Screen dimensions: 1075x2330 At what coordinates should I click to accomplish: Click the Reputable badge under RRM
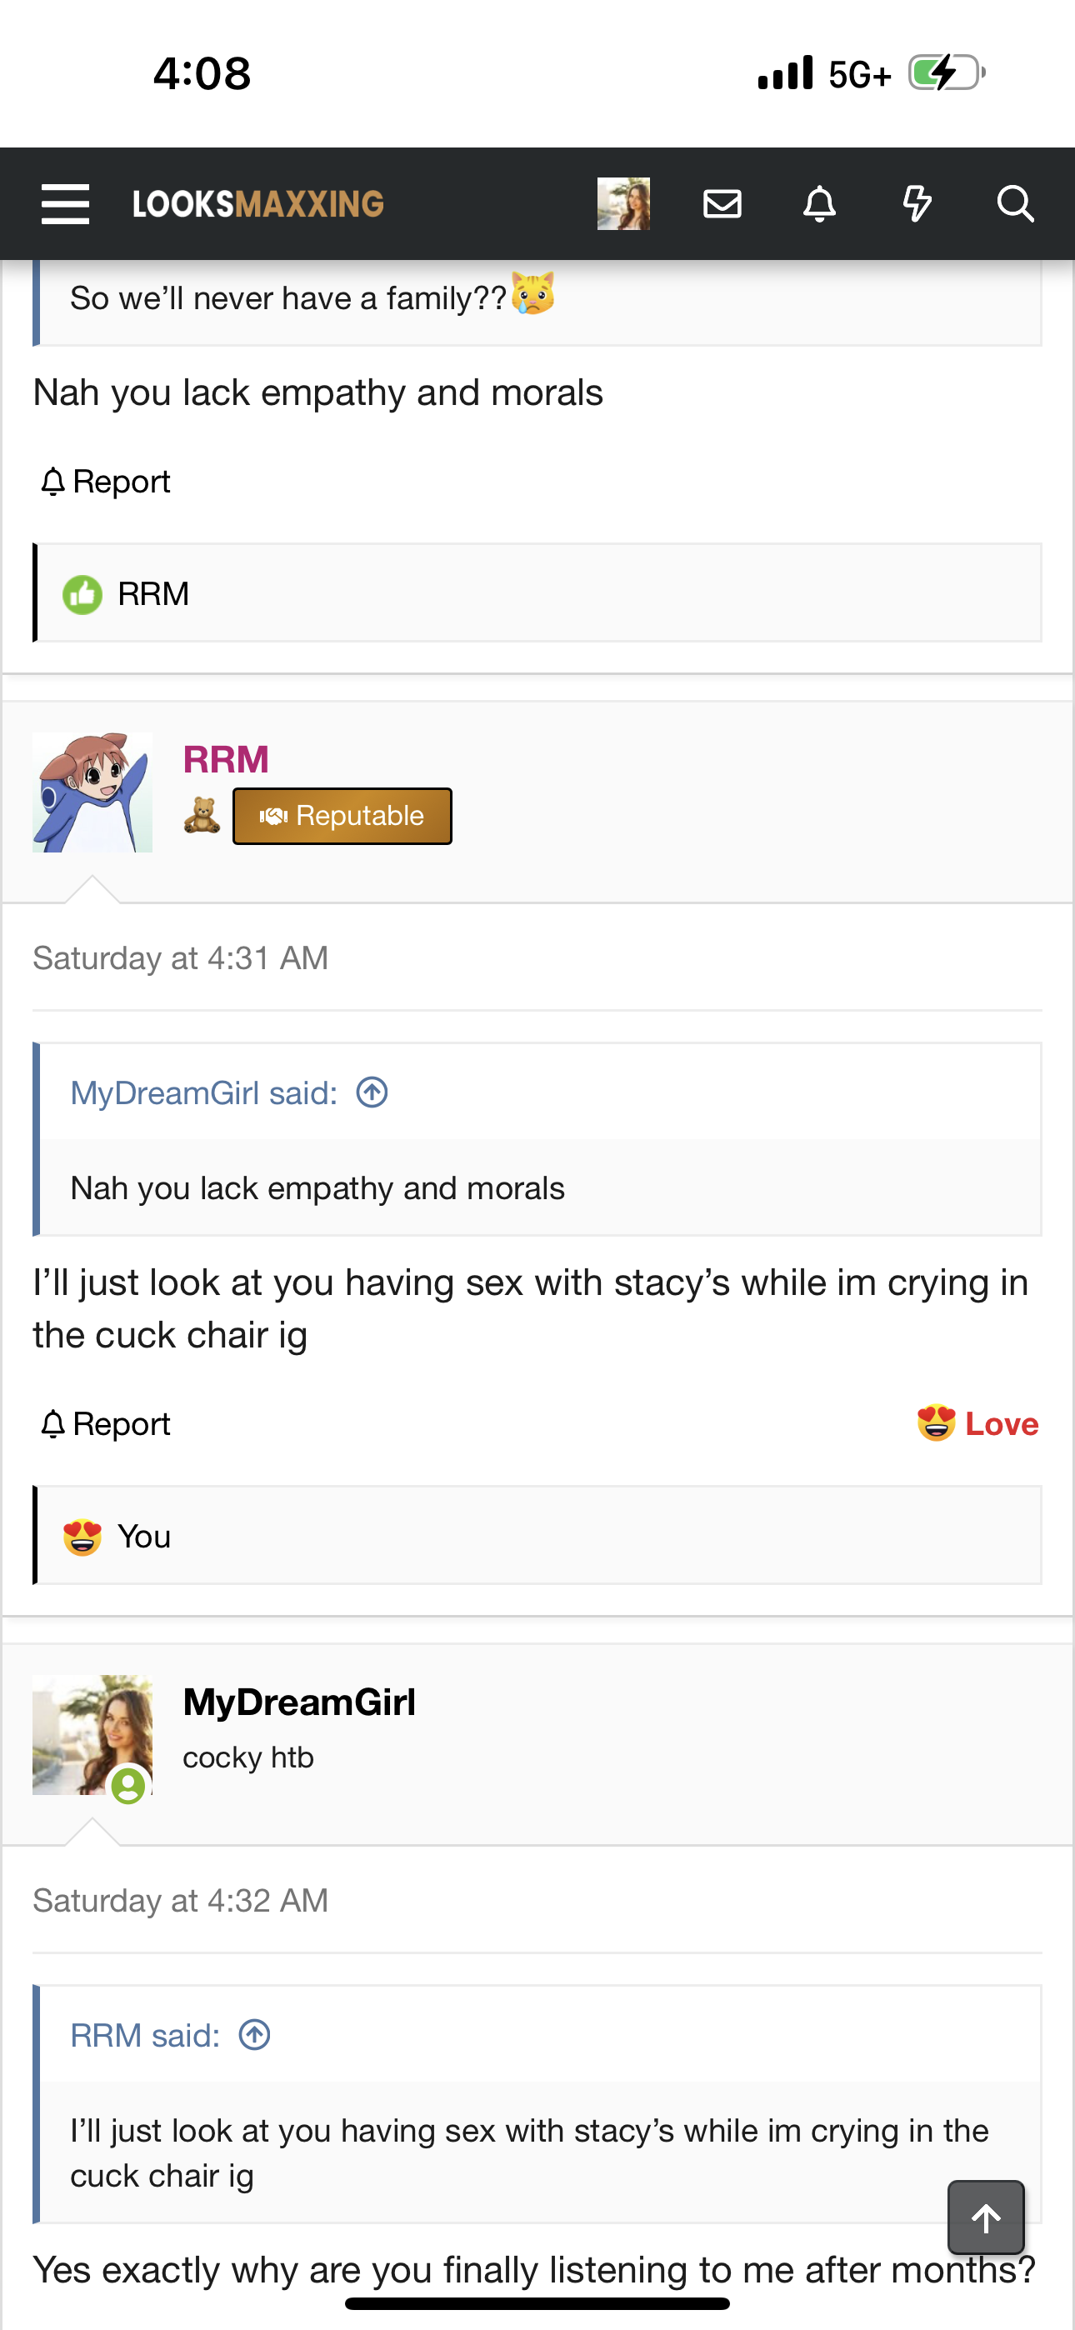[342, 816]
